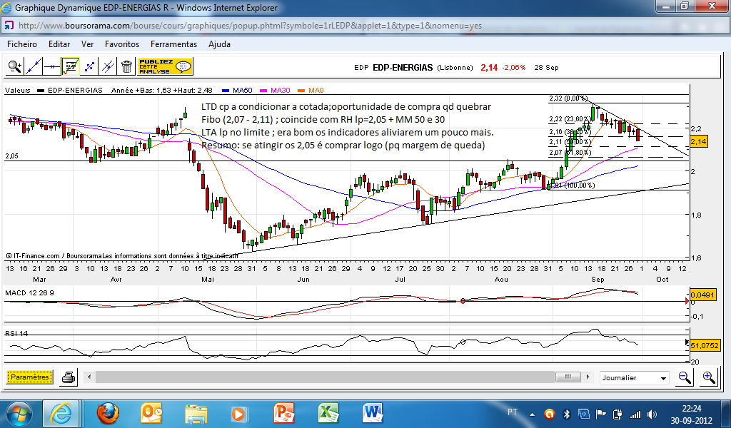731x428 pixels.
Task: Open the Ajuda menu
Action: (x=219, y=44)
